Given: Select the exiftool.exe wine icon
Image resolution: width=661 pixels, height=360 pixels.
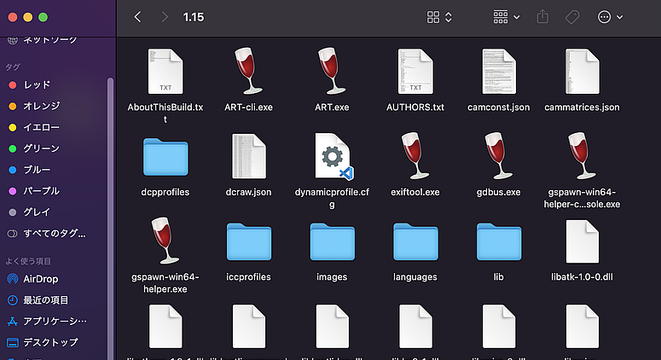Looking at the screenshot, I should tap(415, 155).
